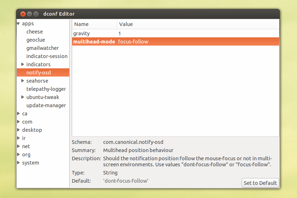Select the ubuntu-tweak tree item

click(x=42, y=97)
